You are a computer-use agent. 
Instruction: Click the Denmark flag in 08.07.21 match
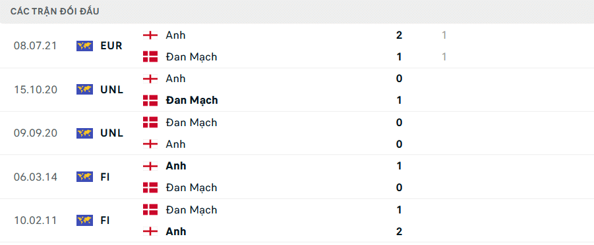tap(150, 56)
